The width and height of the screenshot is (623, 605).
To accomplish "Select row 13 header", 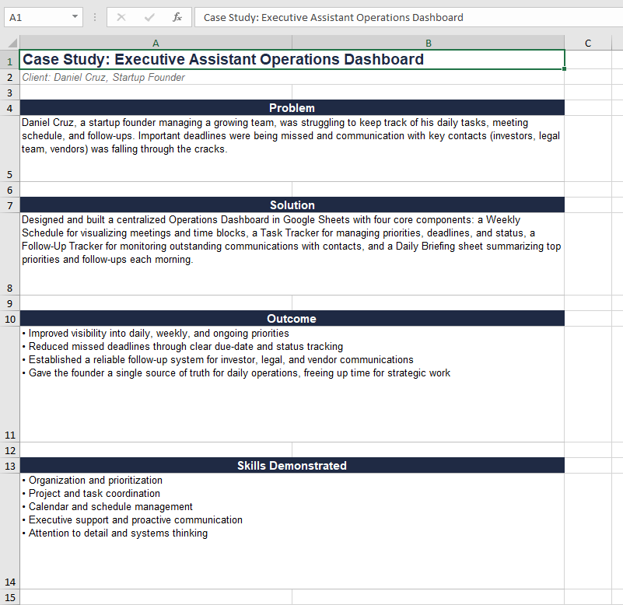I will tap(9, 466).
